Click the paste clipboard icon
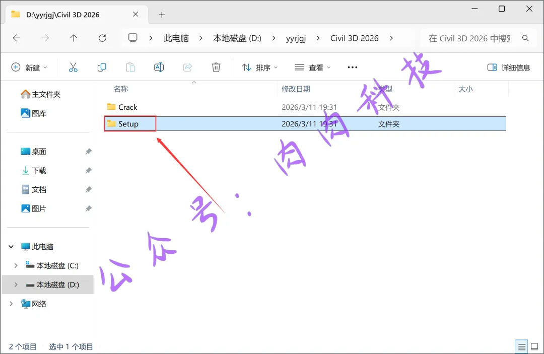The height and width of the screenshot is (354, 544). click(x=130, y=67)
